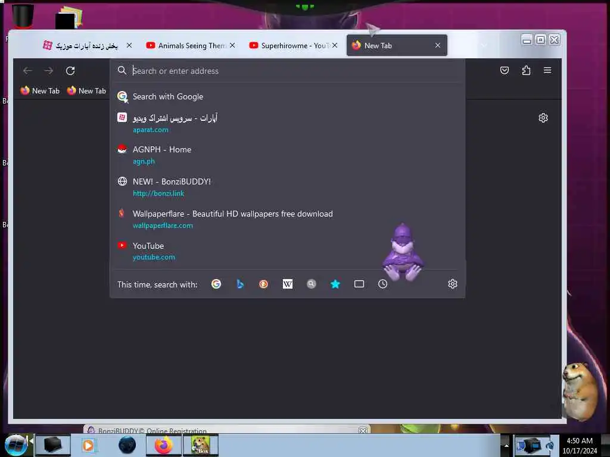Open the Firefox hamburger menu
This screenshot has width=610, height=457.
click(x=547, y=70)
